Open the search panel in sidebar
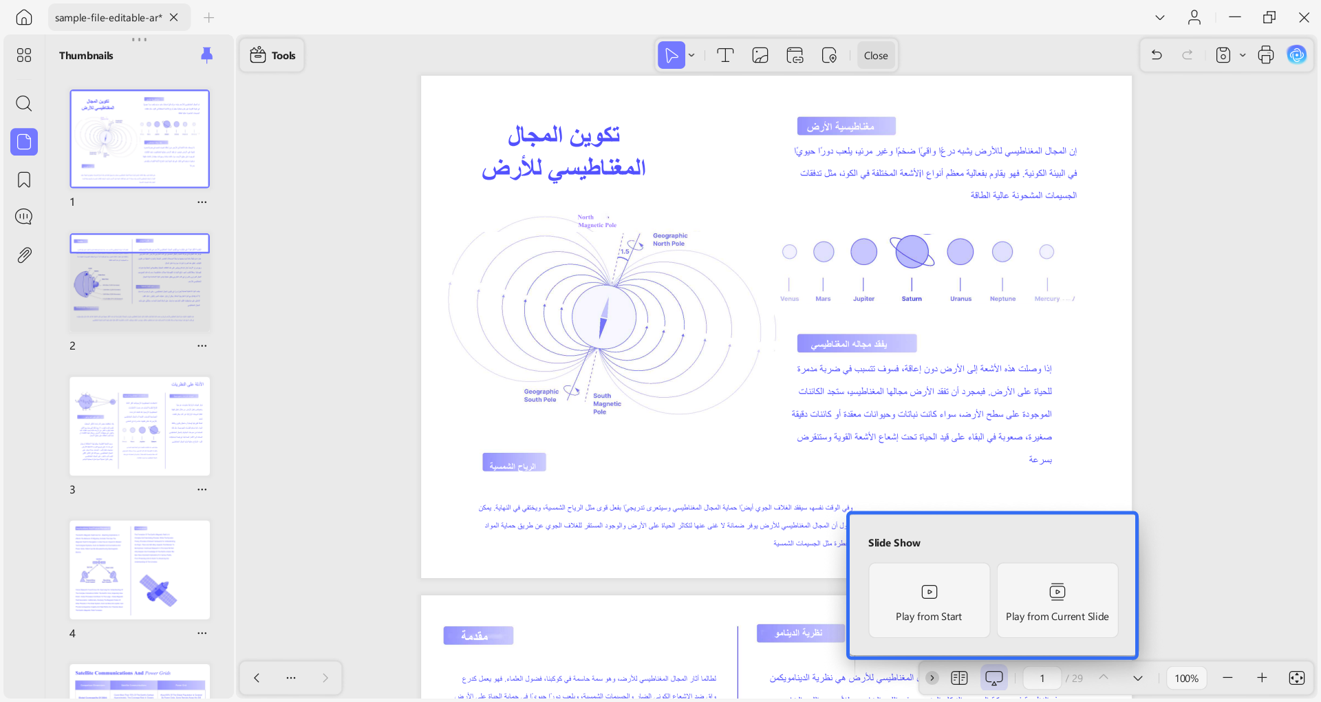The image size is (1321, 702). 24,104
